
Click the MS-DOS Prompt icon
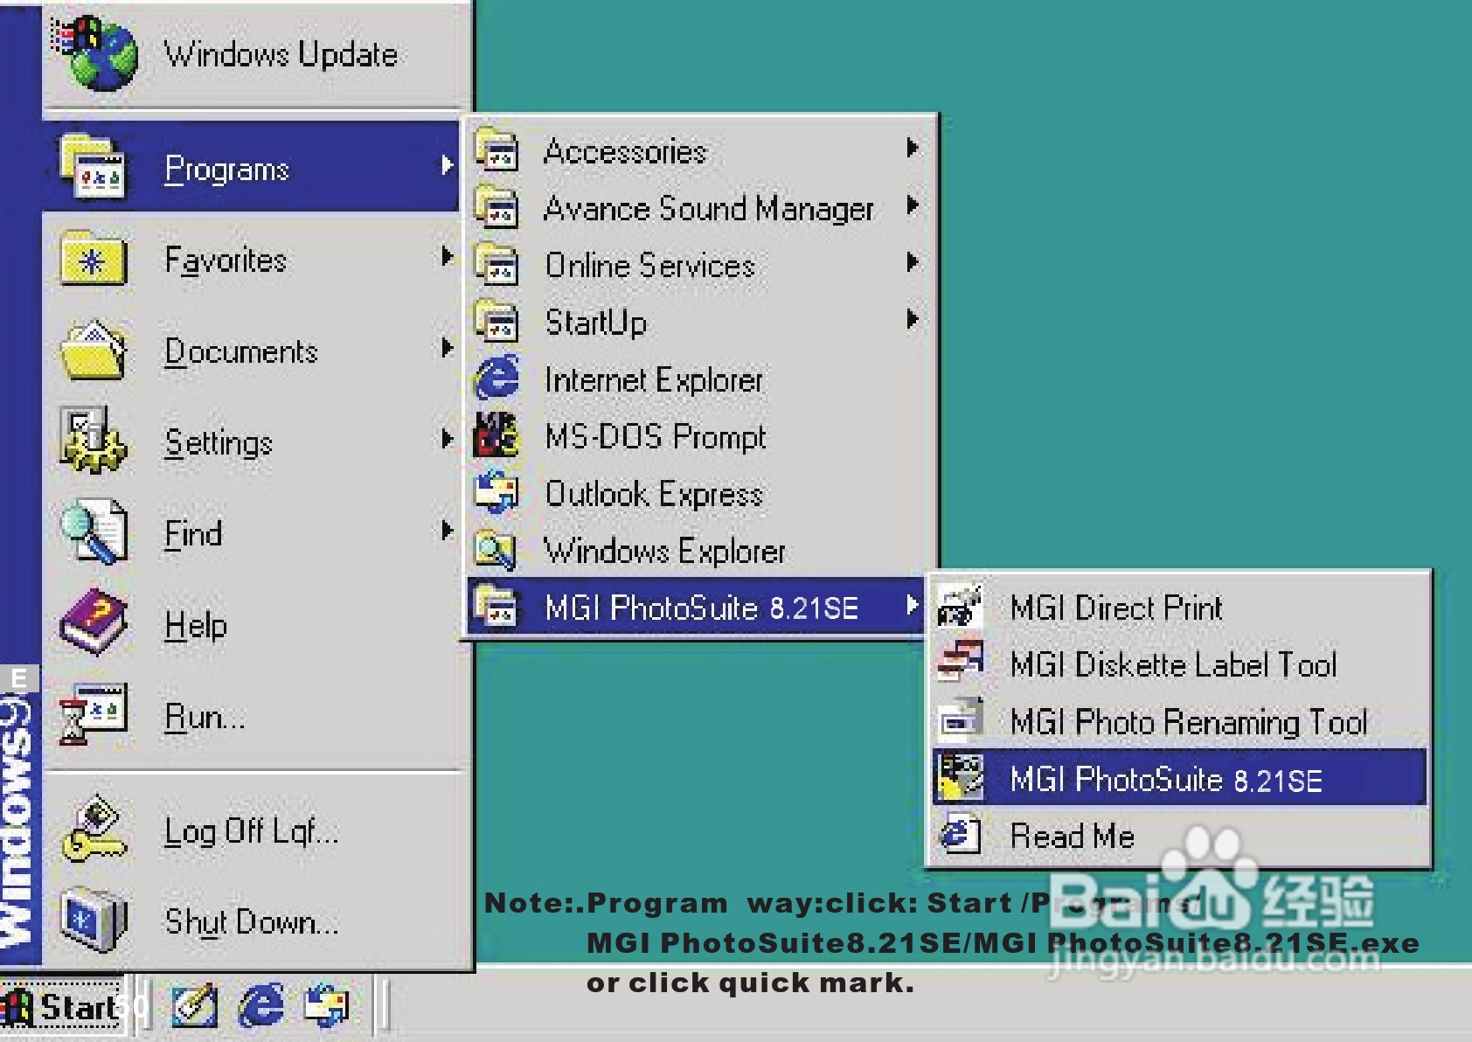[x=496, y=434]
